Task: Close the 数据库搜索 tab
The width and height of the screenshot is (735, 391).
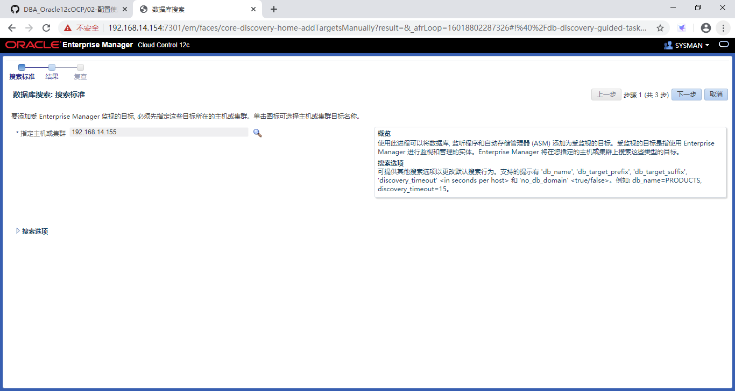Action: (253, 9)
